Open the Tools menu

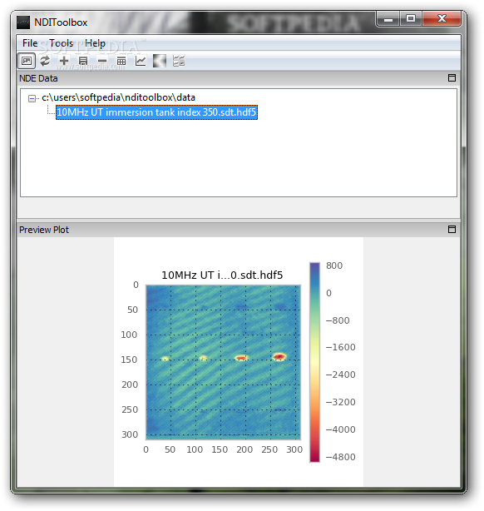61,43
